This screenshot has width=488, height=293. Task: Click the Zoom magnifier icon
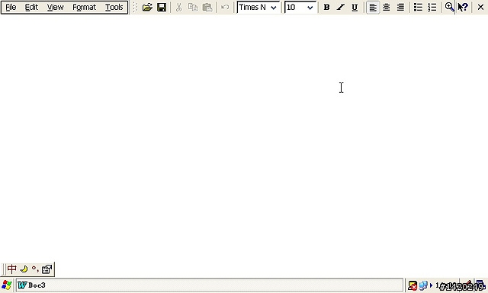pos(449,7)
